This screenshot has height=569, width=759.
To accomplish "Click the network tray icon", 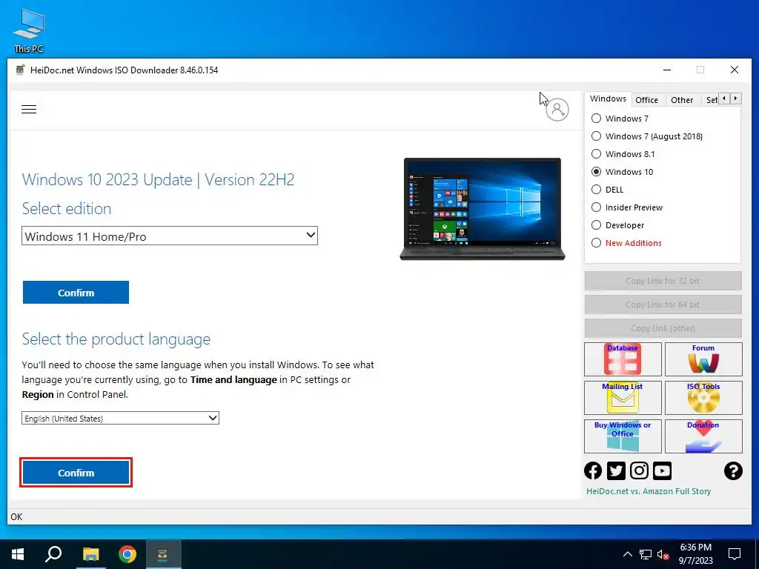I will (646, 554).
